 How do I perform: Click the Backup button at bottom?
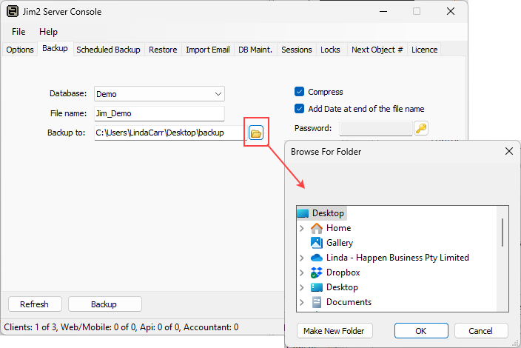tap(104, 304)
